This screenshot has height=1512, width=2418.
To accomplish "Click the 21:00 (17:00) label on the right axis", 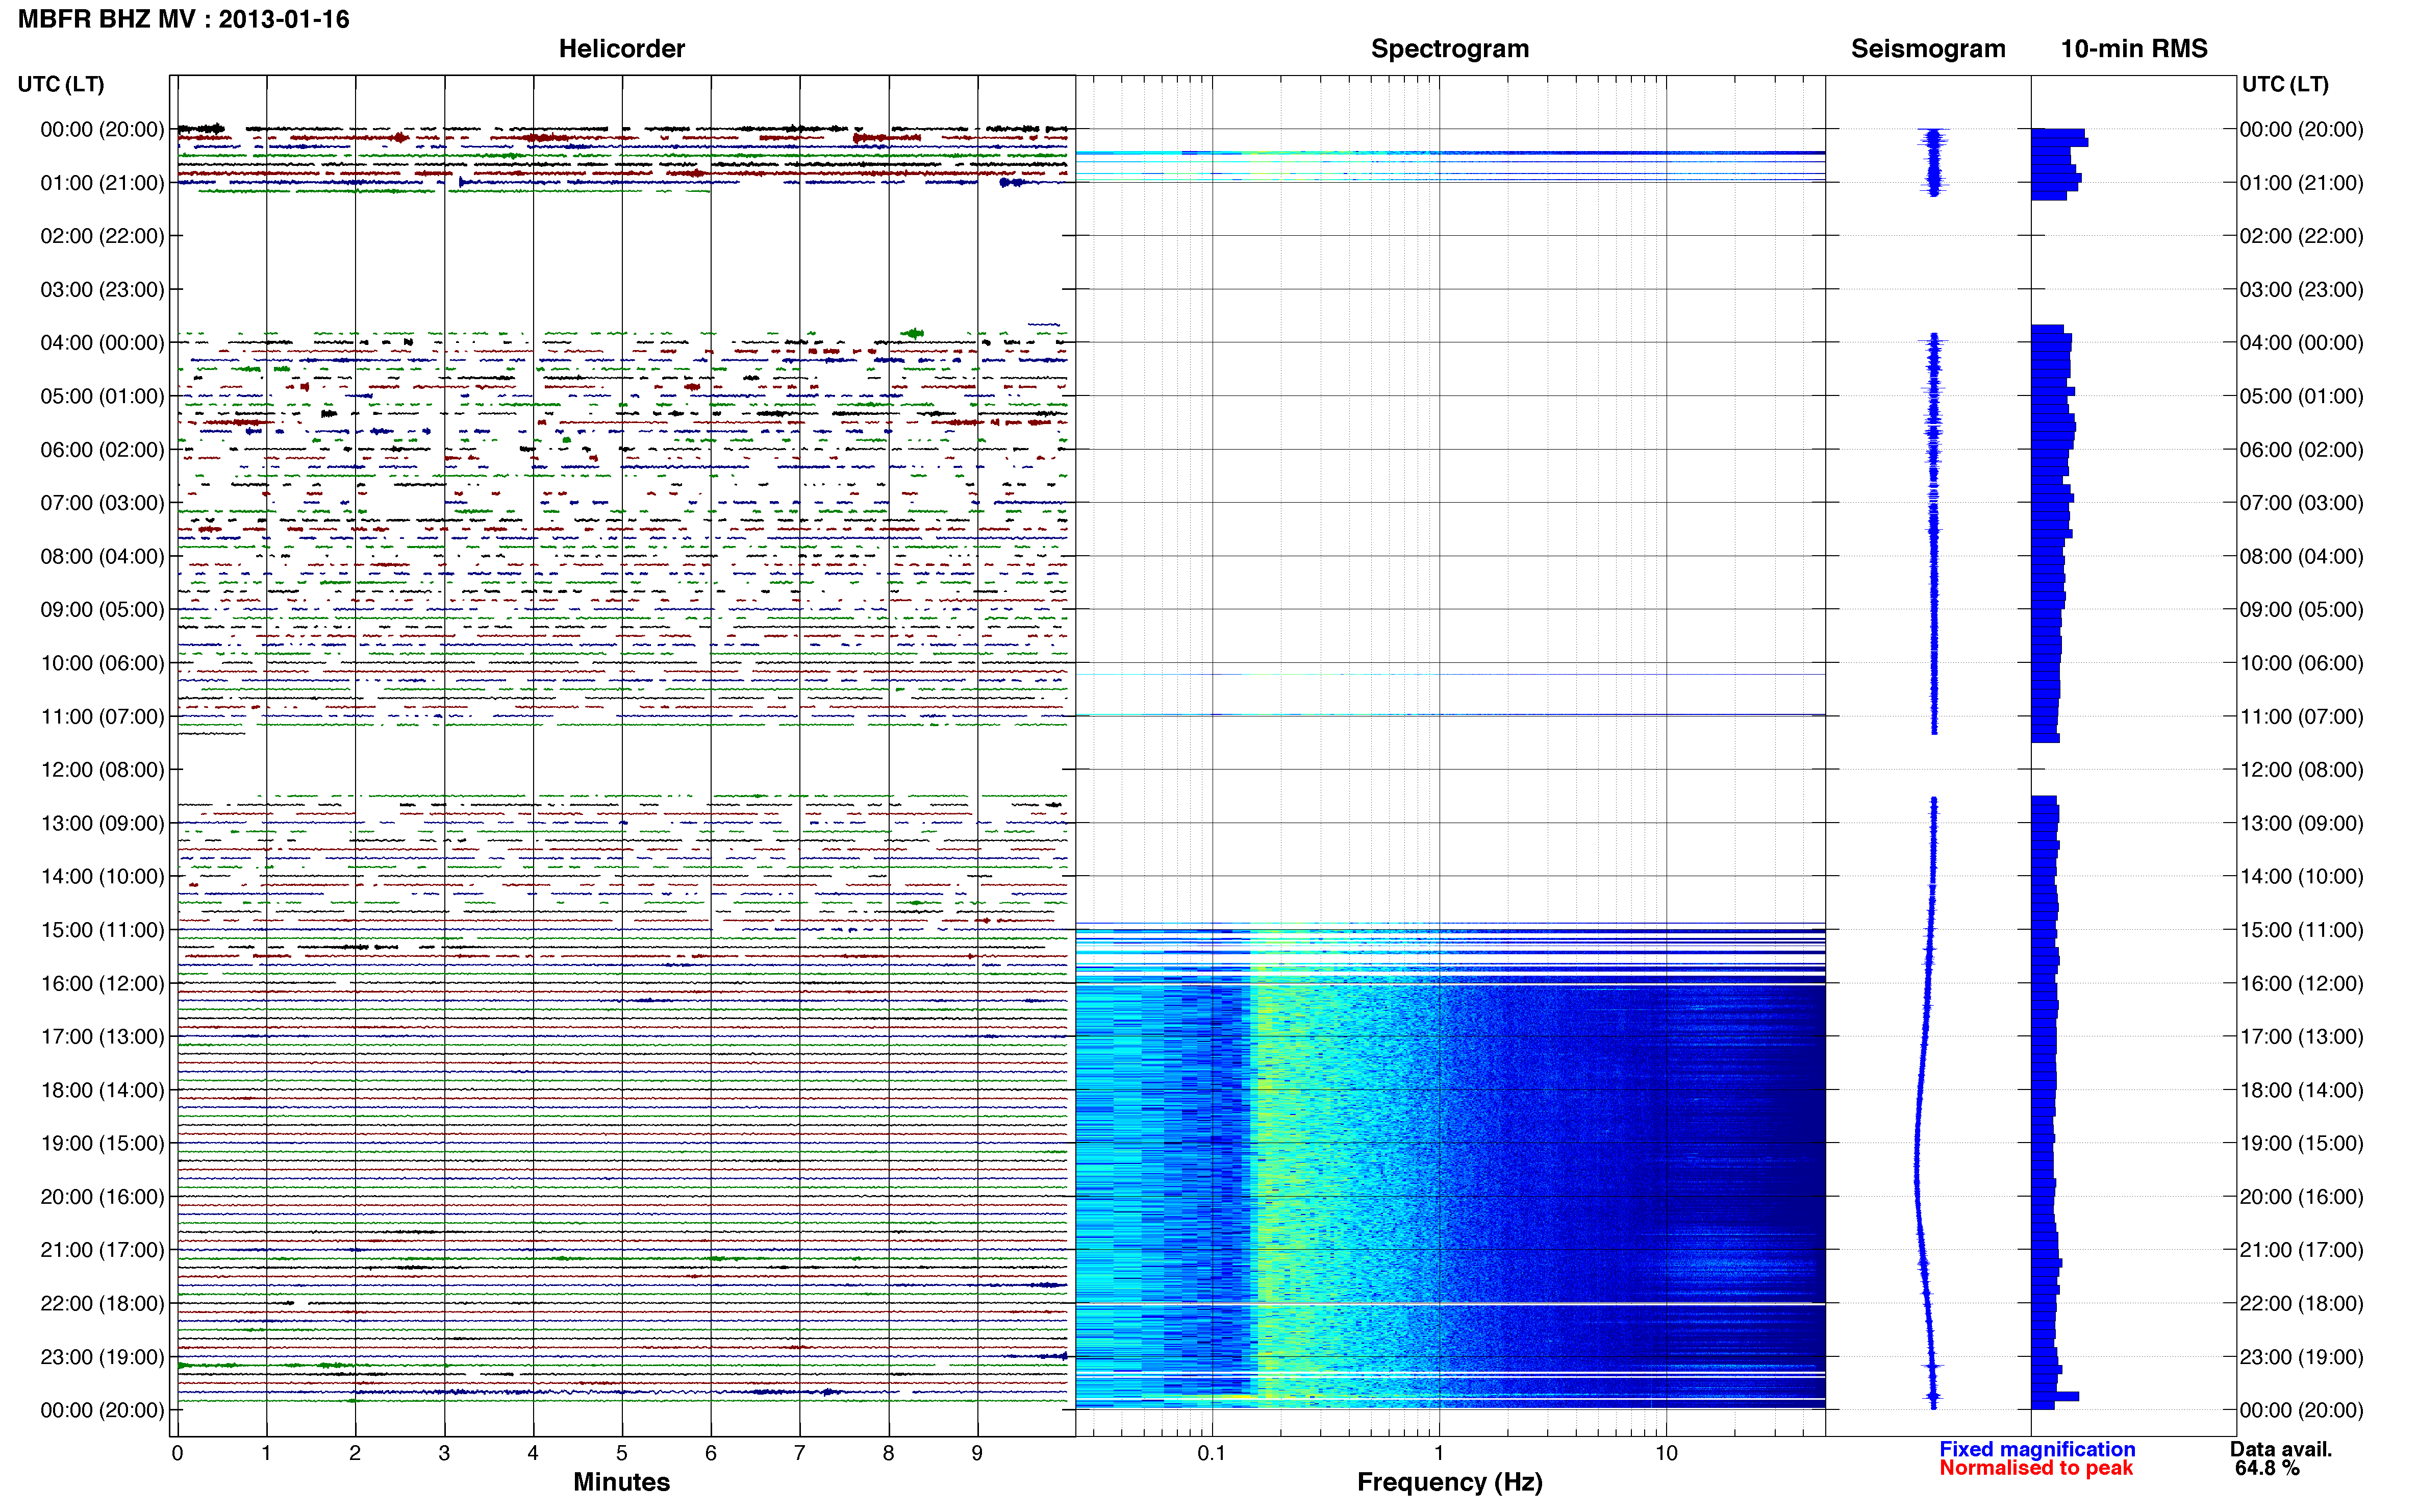I will [x=2301, y=1250].
